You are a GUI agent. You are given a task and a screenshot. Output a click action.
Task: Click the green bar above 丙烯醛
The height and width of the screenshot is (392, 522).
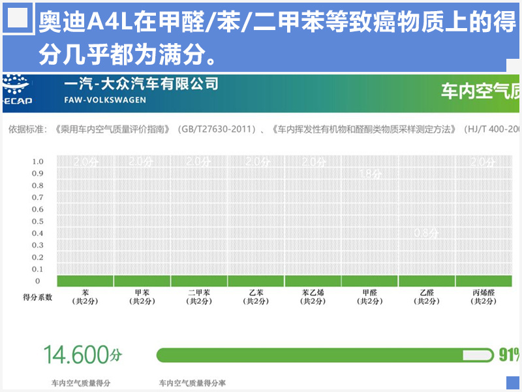click(x=484, y=281)
